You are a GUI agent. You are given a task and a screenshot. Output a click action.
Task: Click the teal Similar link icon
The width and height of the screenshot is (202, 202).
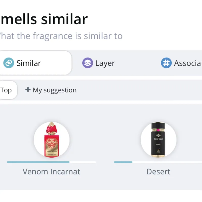[x=9, y=63]
